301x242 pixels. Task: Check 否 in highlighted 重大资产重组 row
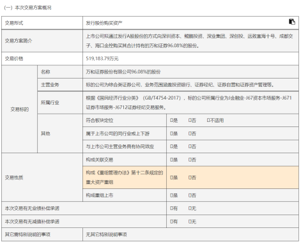click(190, 178)
